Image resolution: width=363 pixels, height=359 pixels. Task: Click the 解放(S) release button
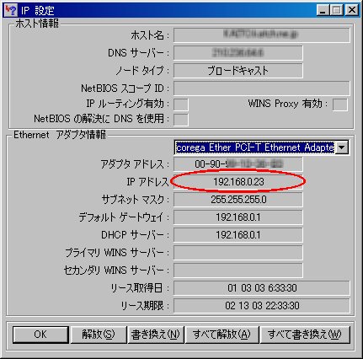(99, 335)
